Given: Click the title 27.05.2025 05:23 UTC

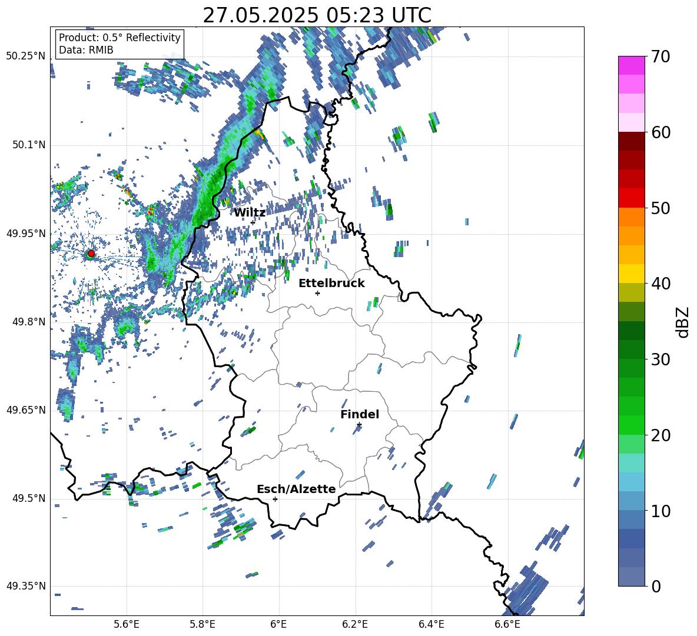Looking at the screenshot, I should point(317,15).
